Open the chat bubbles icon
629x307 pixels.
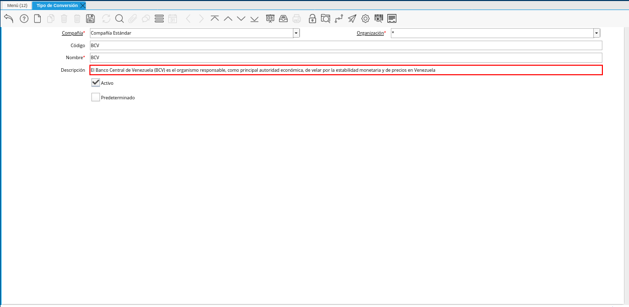click(146, 19)
